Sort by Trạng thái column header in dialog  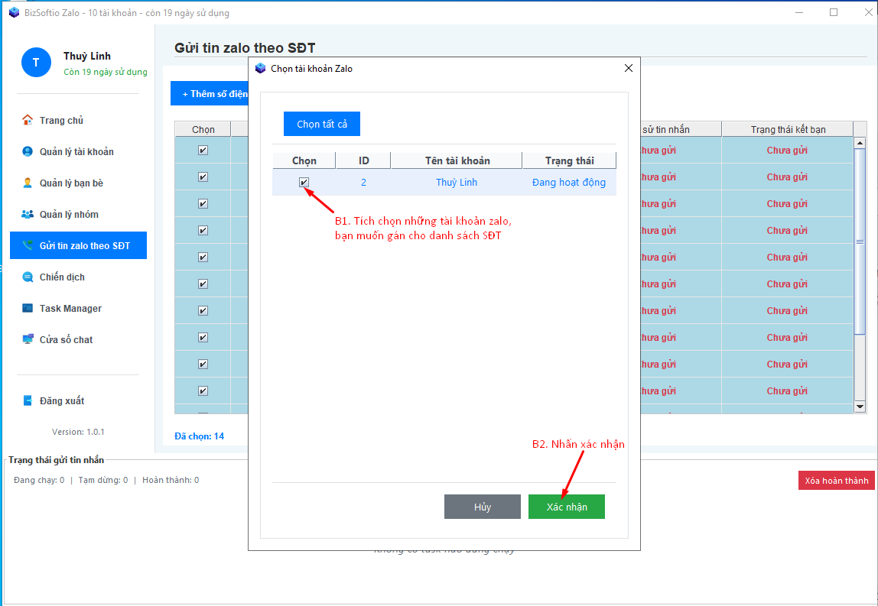(x=569, y=160)
